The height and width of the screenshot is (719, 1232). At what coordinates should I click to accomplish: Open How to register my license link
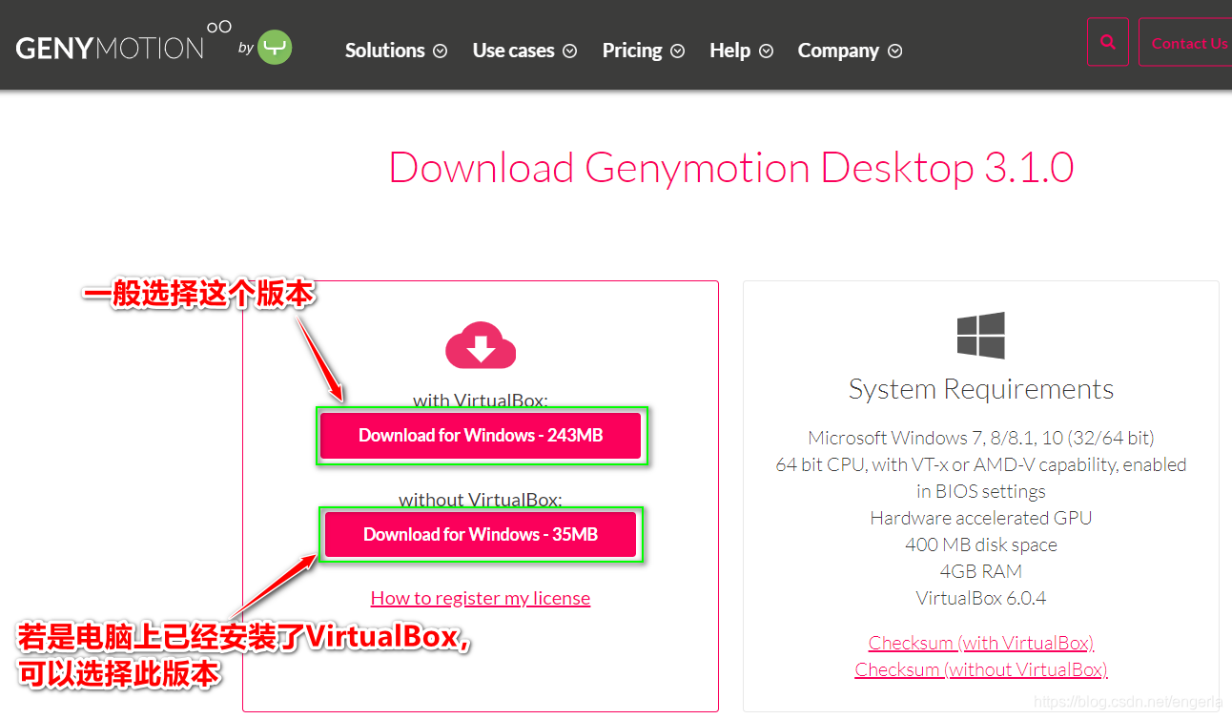(x=481, y=598)
